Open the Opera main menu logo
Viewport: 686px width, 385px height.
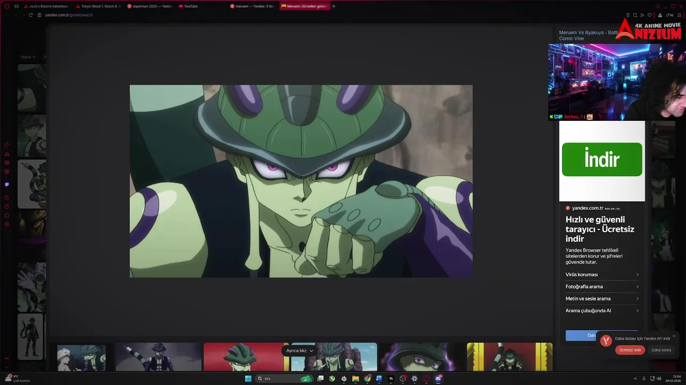pos(7,6)
